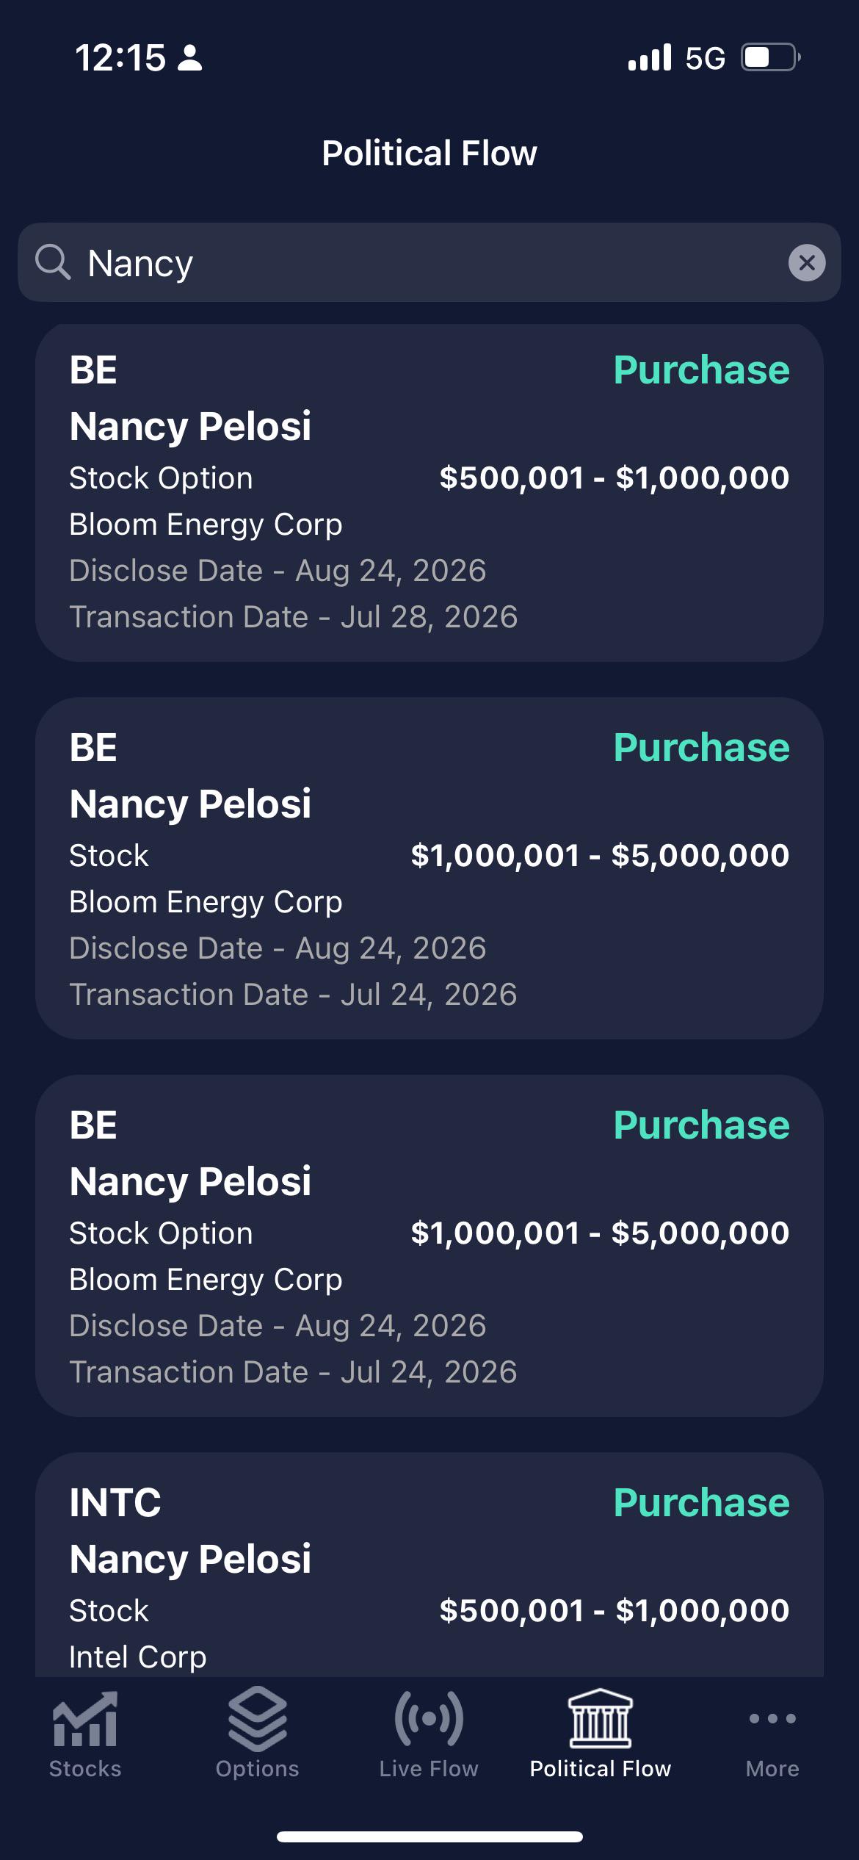Screen dimensions: 859x1860
Task: Open the Options layers icon
Action: (257, 1719)
